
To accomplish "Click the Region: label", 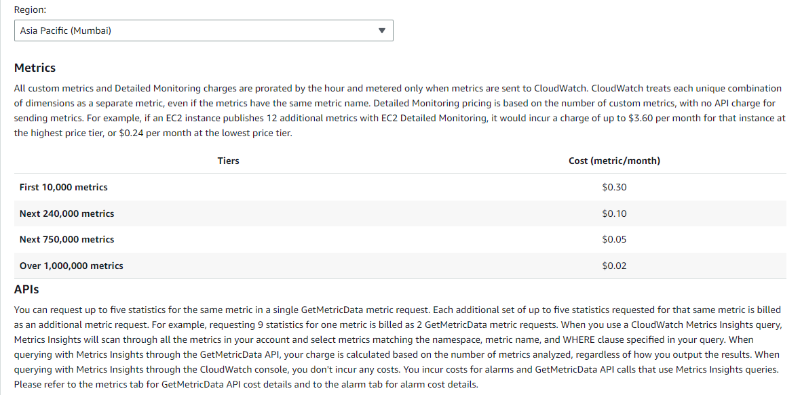I will click(x=30, y=9).
